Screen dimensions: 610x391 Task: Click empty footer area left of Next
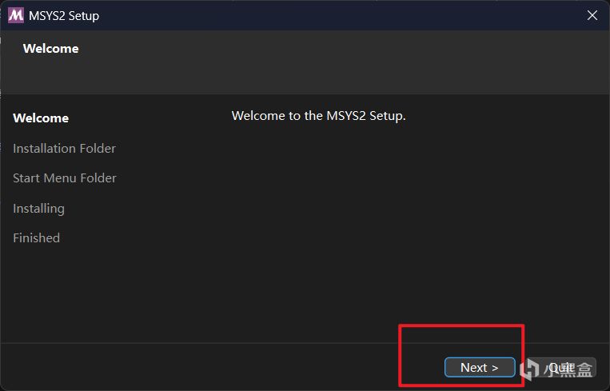(200, 367)
